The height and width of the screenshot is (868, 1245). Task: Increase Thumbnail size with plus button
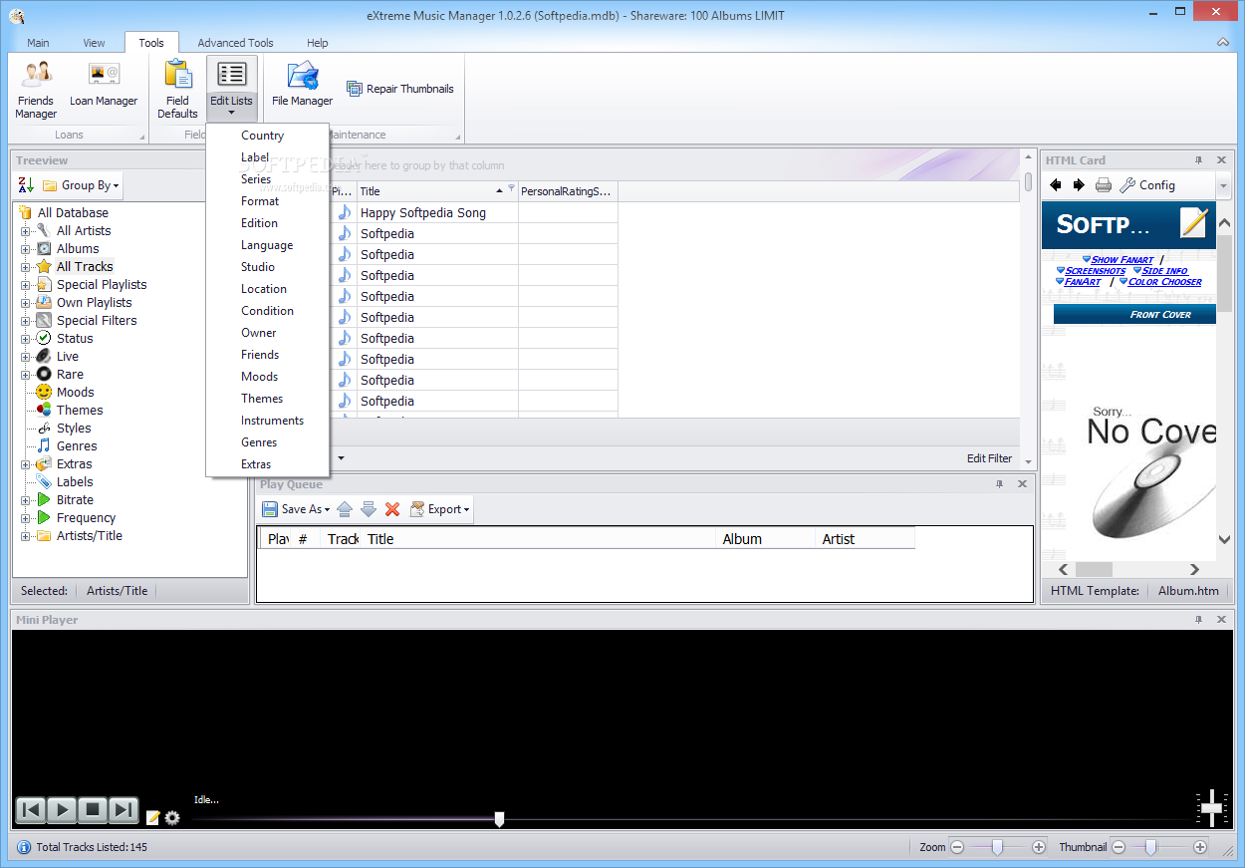tap(1200, 847)
